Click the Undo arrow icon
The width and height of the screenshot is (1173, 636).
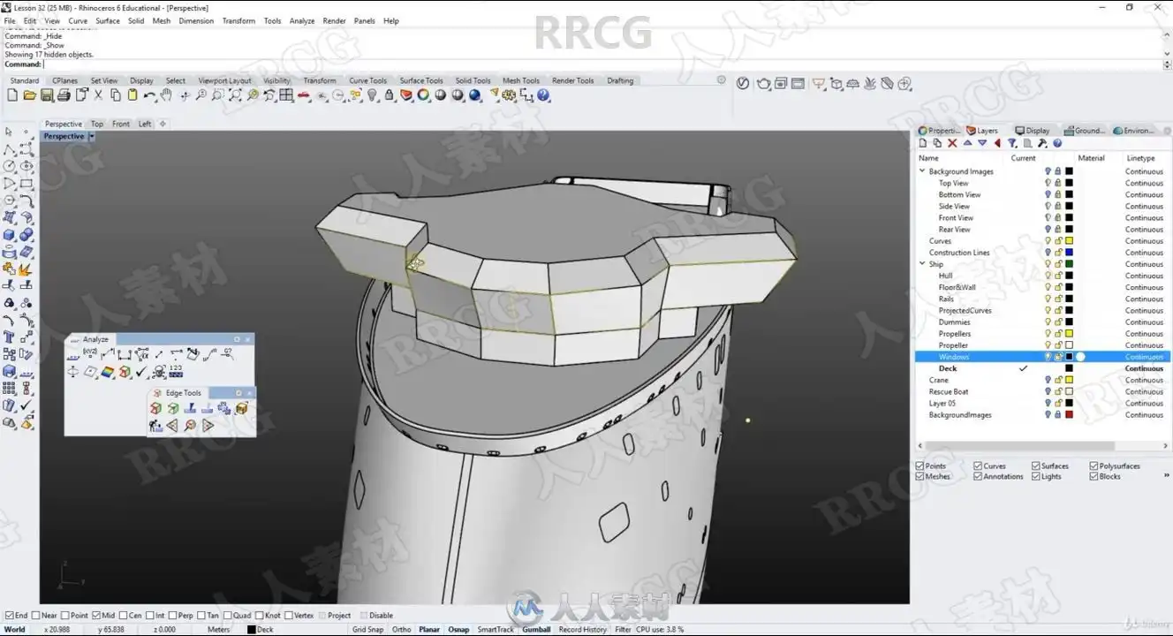coord(149,95)
